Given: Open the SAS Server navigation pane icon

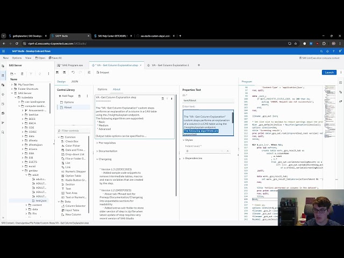Looking at the screenshot, I should [3, 75].
